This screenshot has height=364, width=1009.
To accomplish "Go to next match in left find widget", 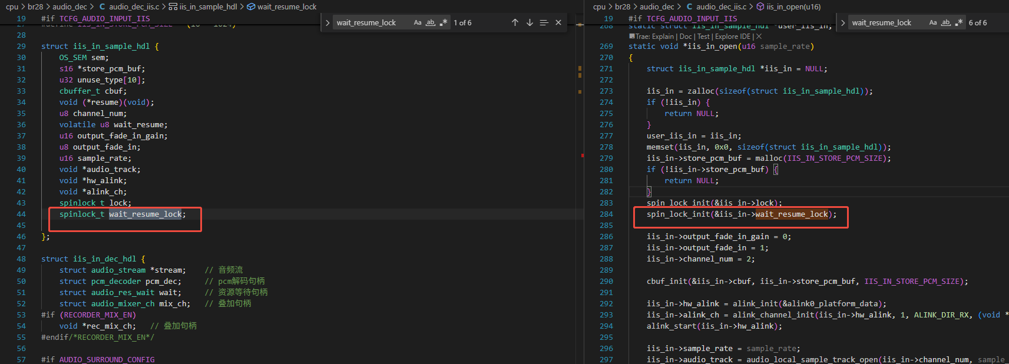I will click(x=530, y=22).
